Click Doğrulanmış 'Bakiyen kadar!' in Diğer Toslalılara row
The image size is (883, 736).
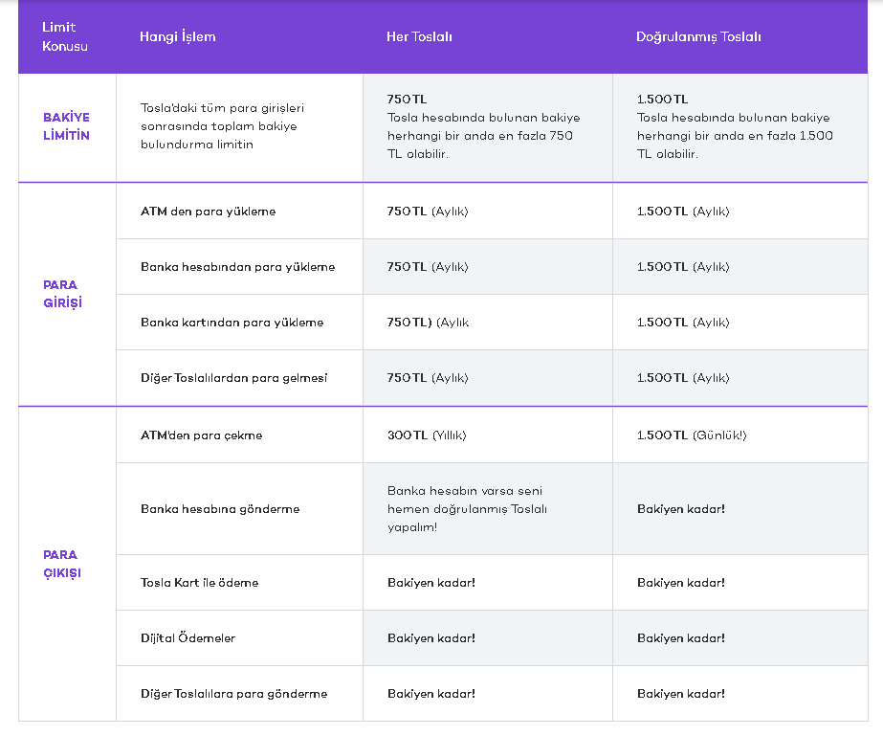click(681, 694)
